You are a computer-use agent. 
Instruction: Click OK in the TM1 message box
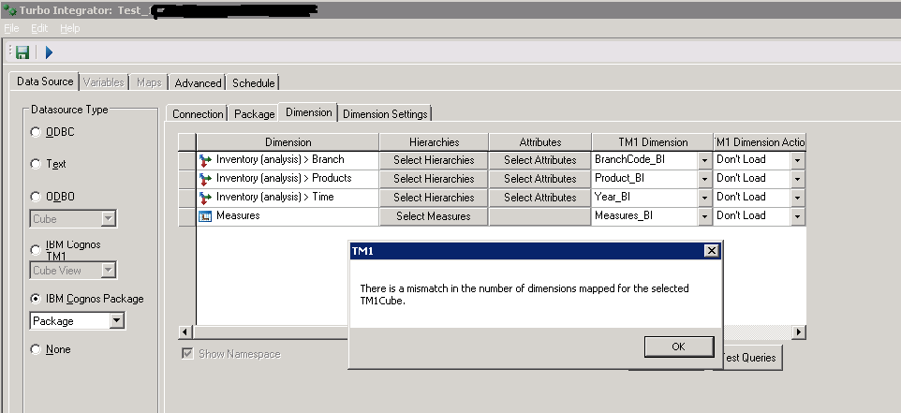point(678,347)
